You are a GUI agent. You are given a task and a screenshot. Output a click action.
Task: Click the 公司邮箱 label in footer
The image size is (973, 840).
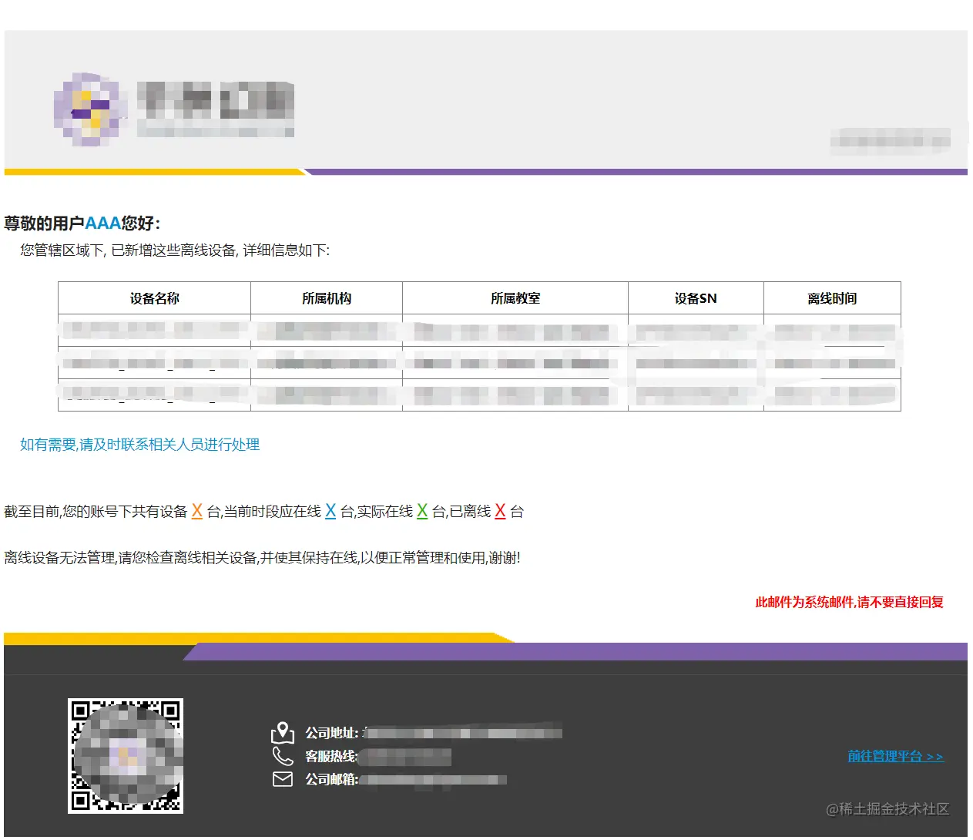(331, 779)
